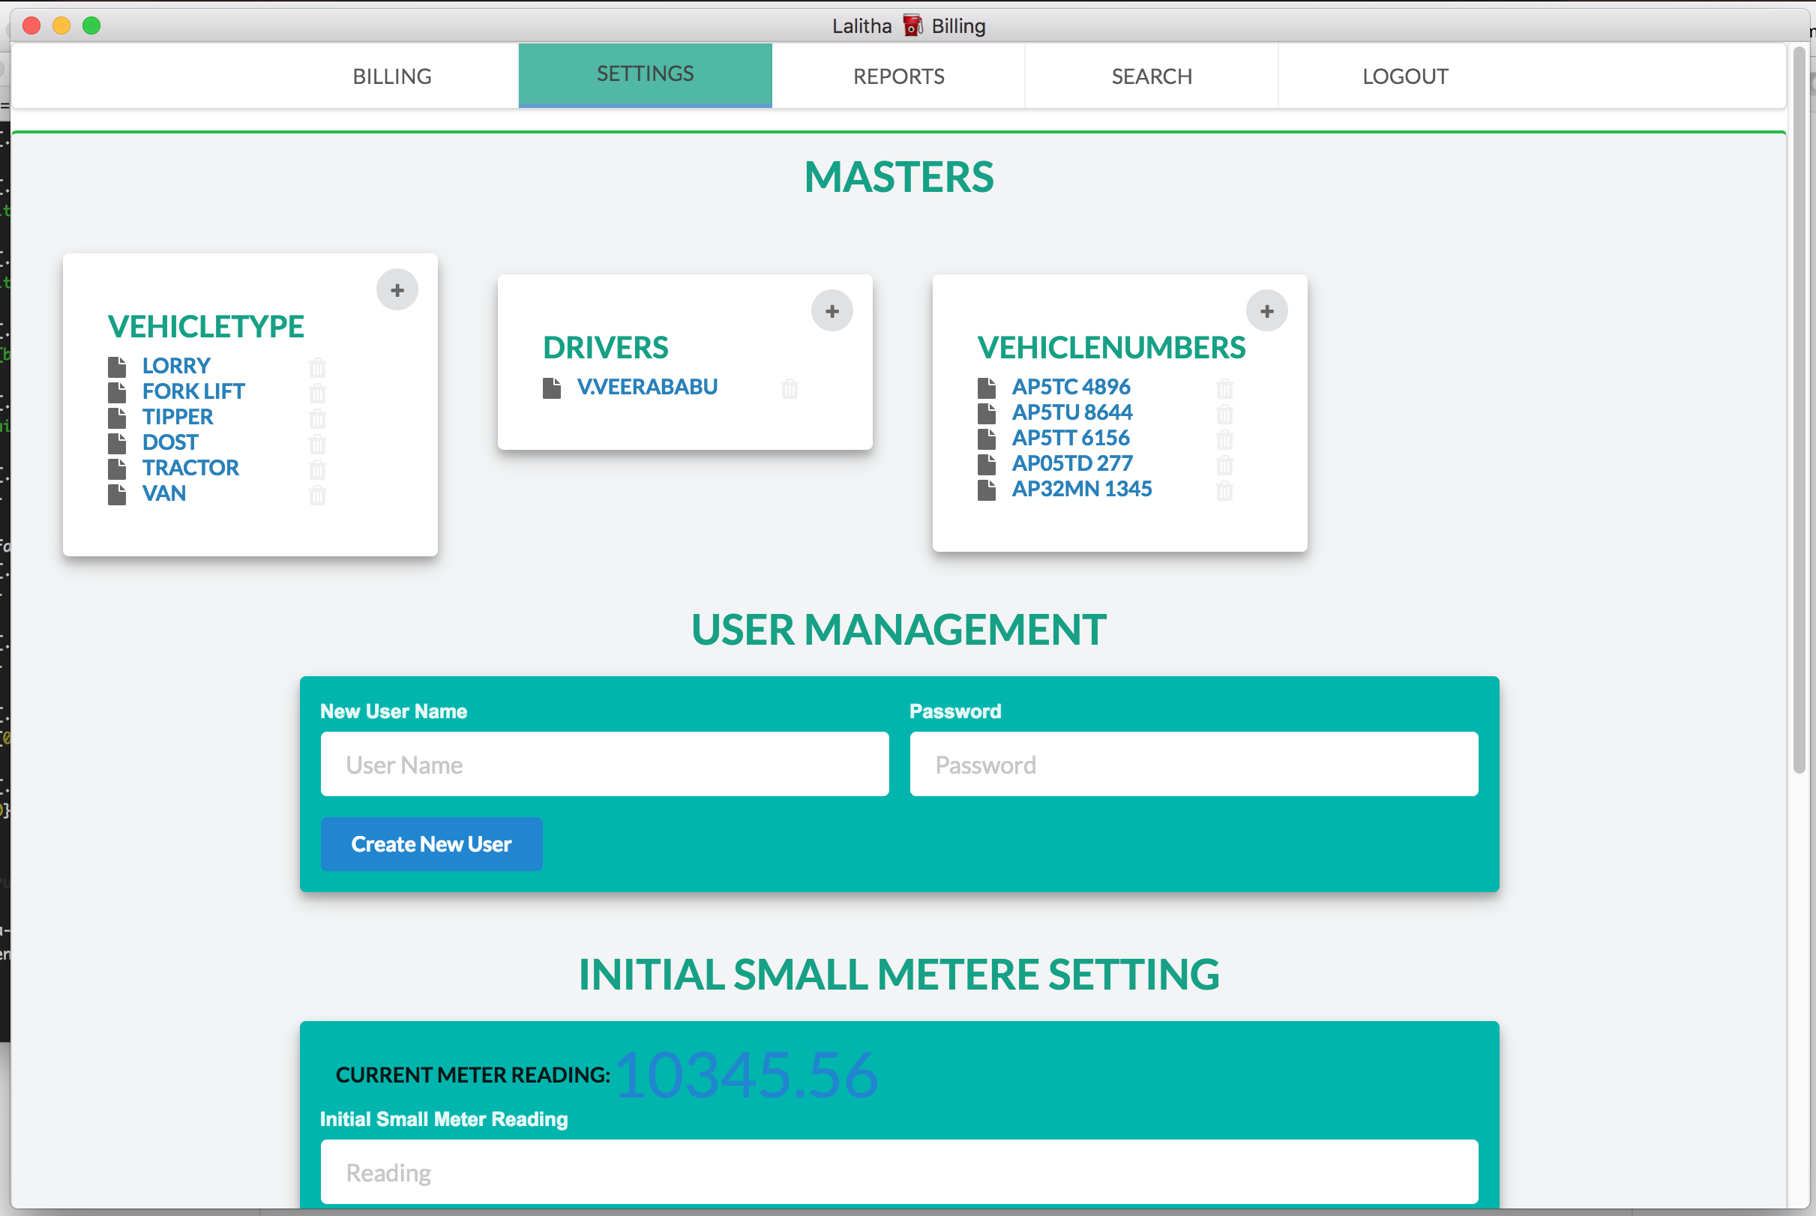1816x1216 pixels.
Task: Go to the SEARCH tab
Action: [1152, 76]
